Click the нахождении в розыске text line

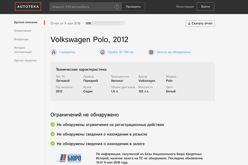click(102, 134)
